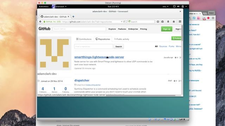Viewport: 225px width, 126px height.
Task: Click green padlock GitHub, Inc. identity
Action: [x=52, y=22]
